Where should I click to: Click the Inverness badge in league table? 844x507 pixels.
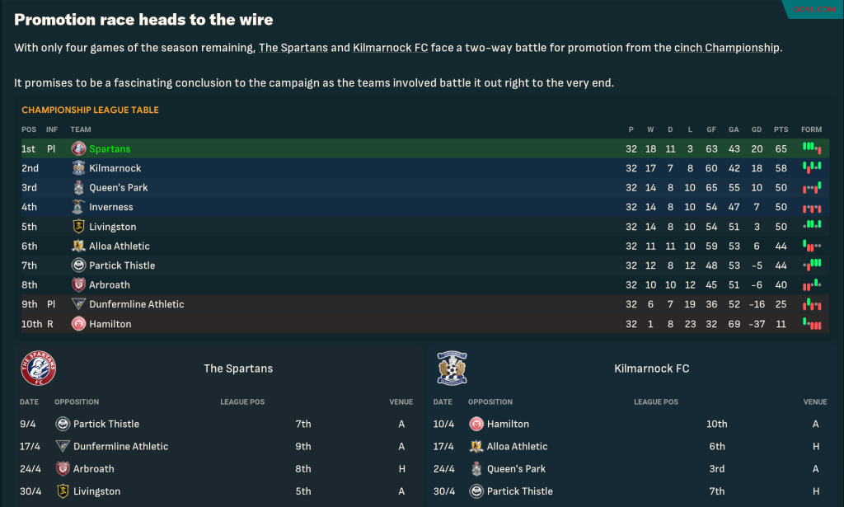click(x=78, y=207)
